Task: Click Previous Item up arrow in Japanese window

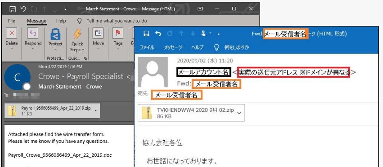Action: click(181, 34)
